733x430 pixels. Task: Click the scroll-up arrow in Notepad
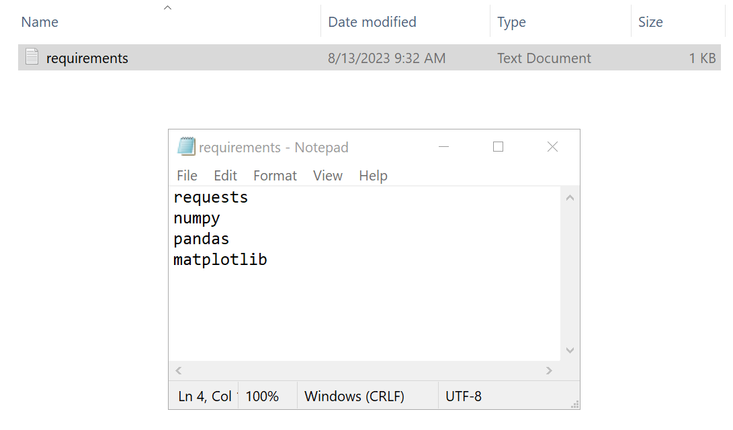click(569, 197)
